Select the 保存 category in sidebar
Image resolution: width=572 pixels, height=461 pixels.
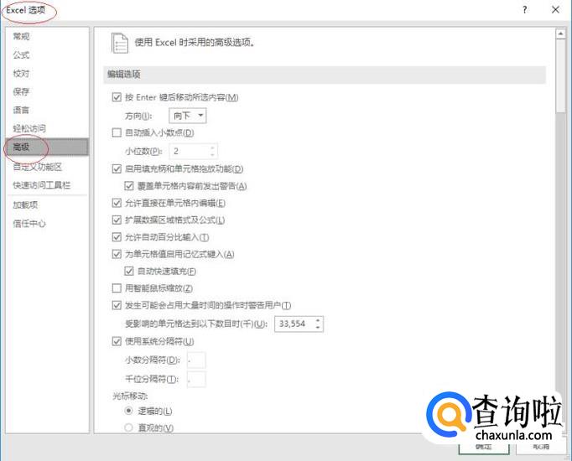click(21, 91)
